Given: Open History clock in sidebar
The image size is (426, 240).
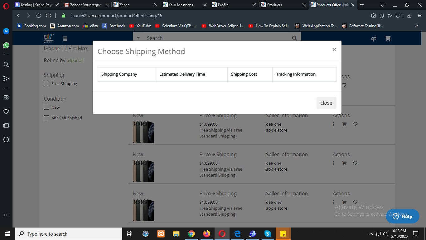Looking at the screenshot, I should (x=6, y=139).
